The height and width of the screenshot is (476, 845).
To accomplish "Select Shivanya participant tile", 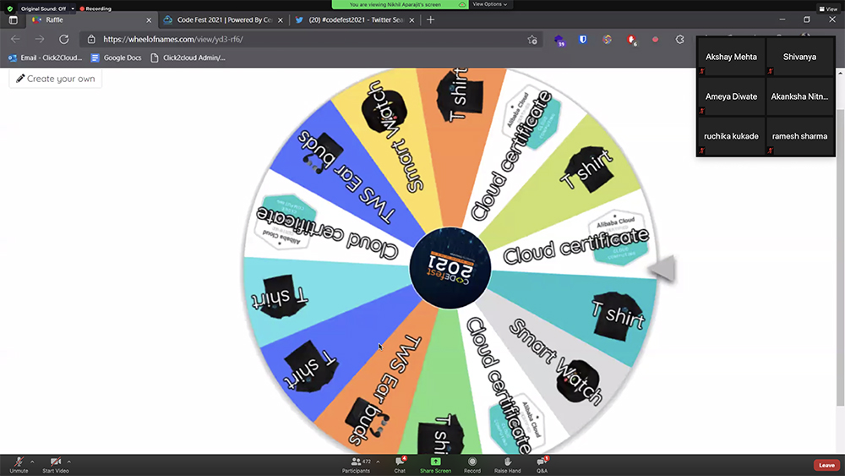I will [799, 57].
